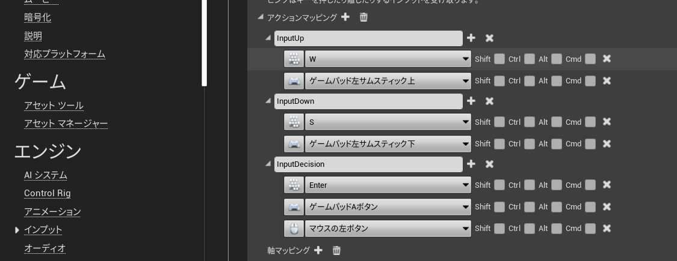This screenshot has height=261, width=677.
Task: Click the keyboard key-select icon for W
Action: pyautogui.click(x=294, y=59)
